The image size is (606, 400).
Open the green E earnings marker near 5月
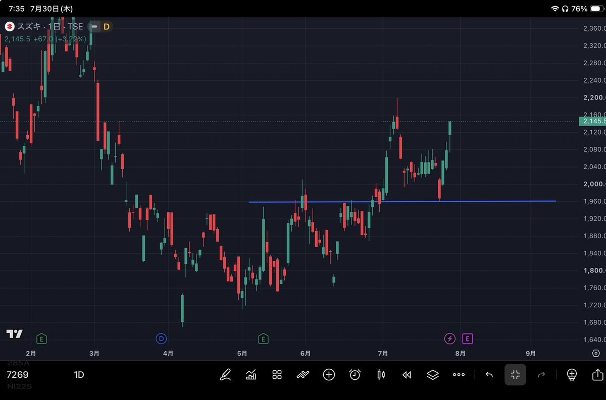tap(263, 338)
